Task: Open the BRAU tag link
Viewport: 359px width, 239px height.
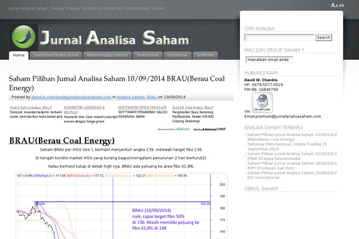Action: [151, 97]
